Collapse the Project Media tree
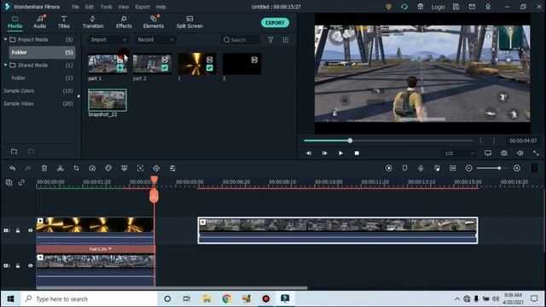The width and height of the screenshot is (546, 307). click(x=5, y=40)
